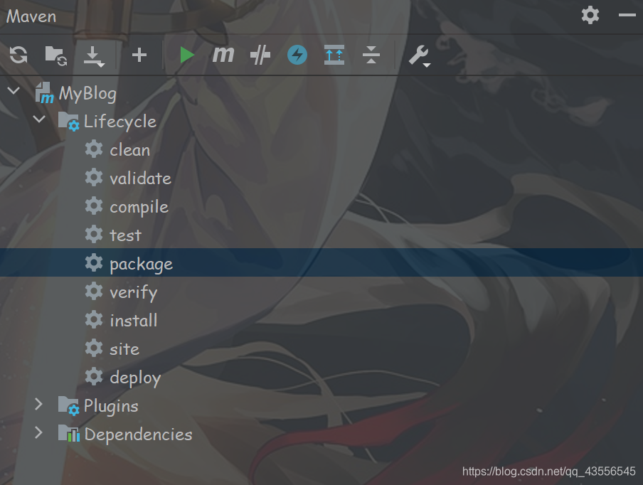Add Maven project with plus icon
643x485 pixels.
(139, 55)
